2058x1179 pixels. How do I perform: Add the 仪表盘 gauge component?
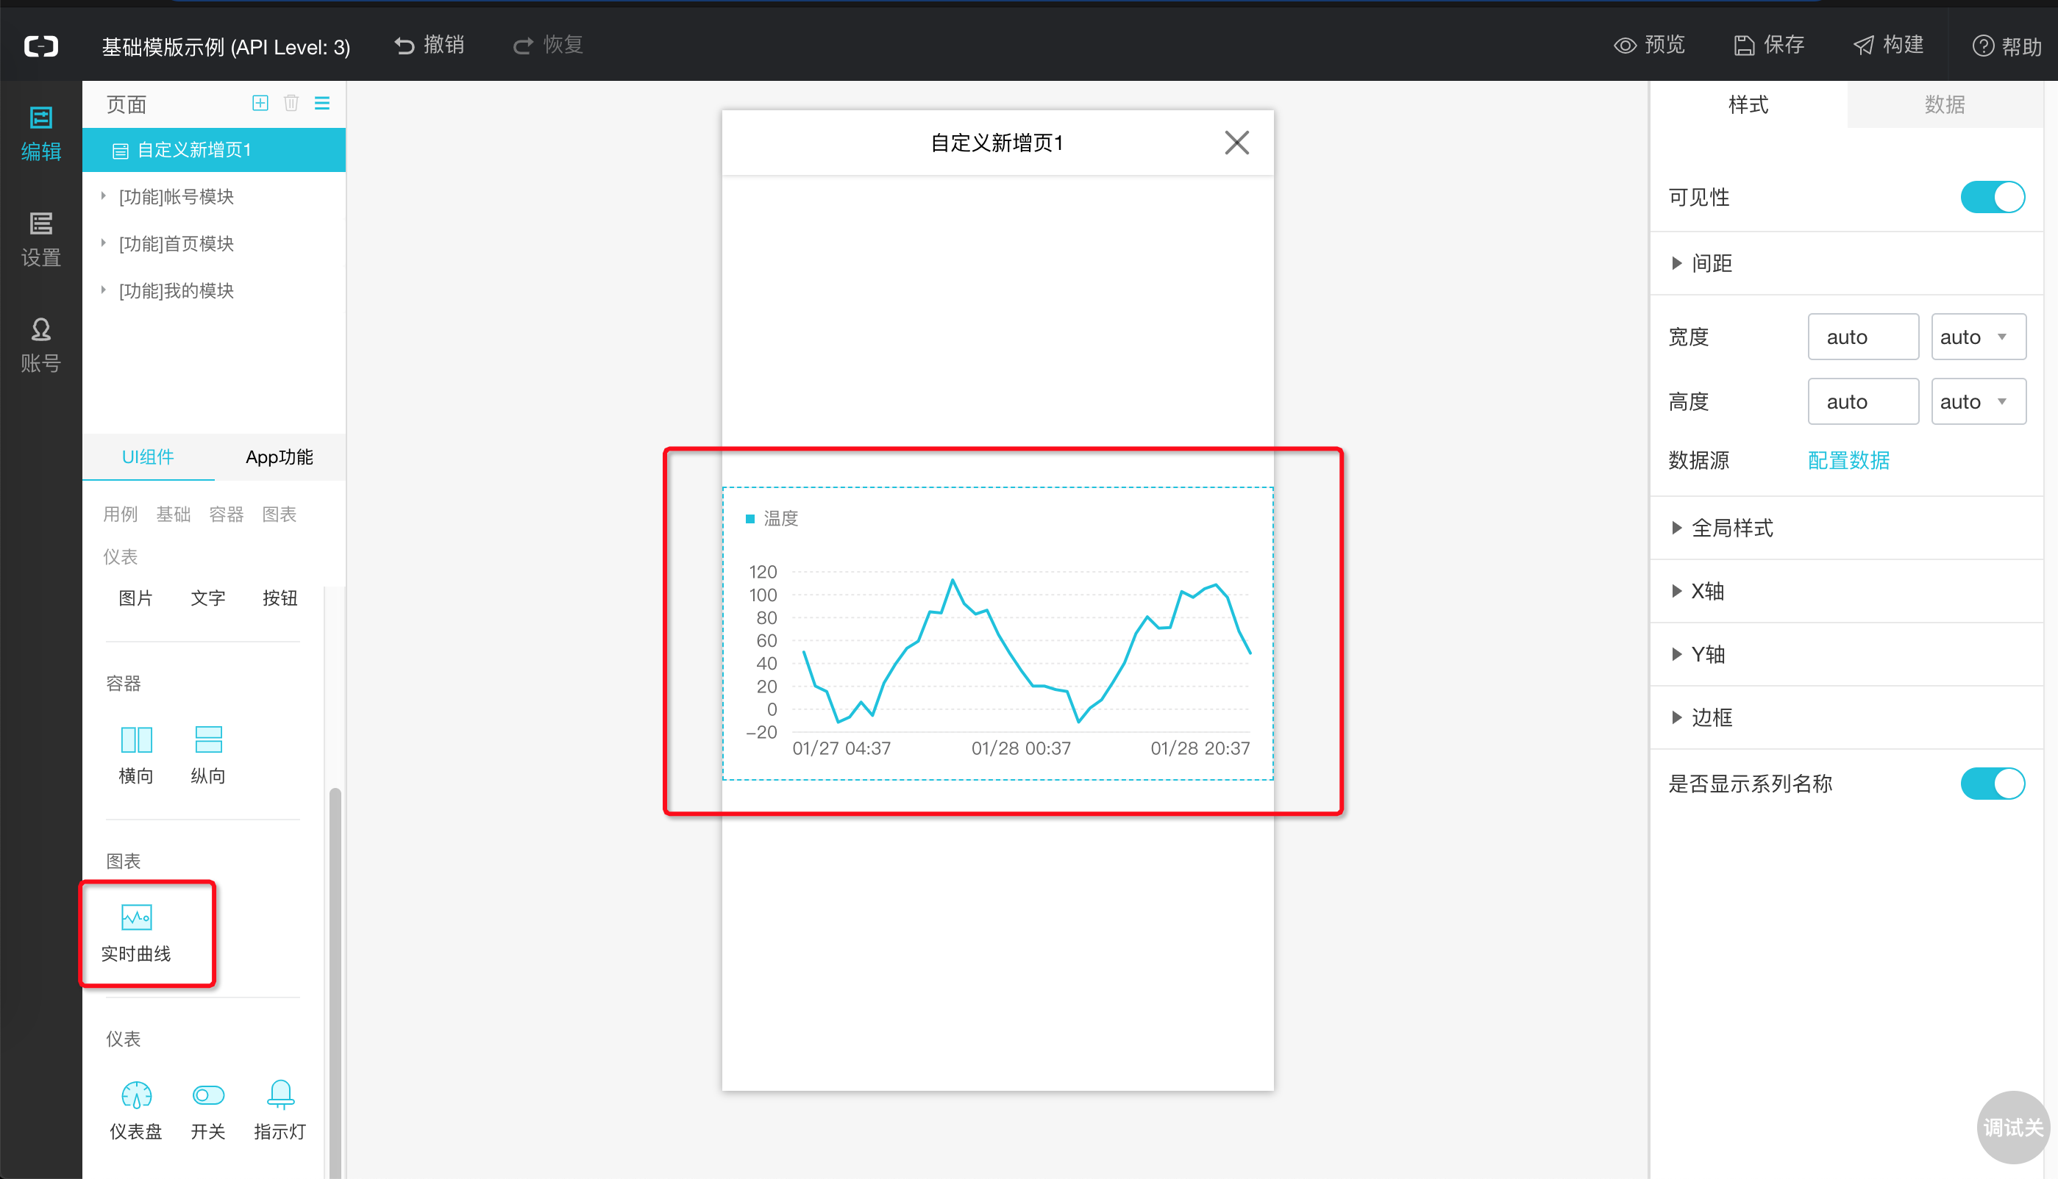click(x=136, y=1110)
